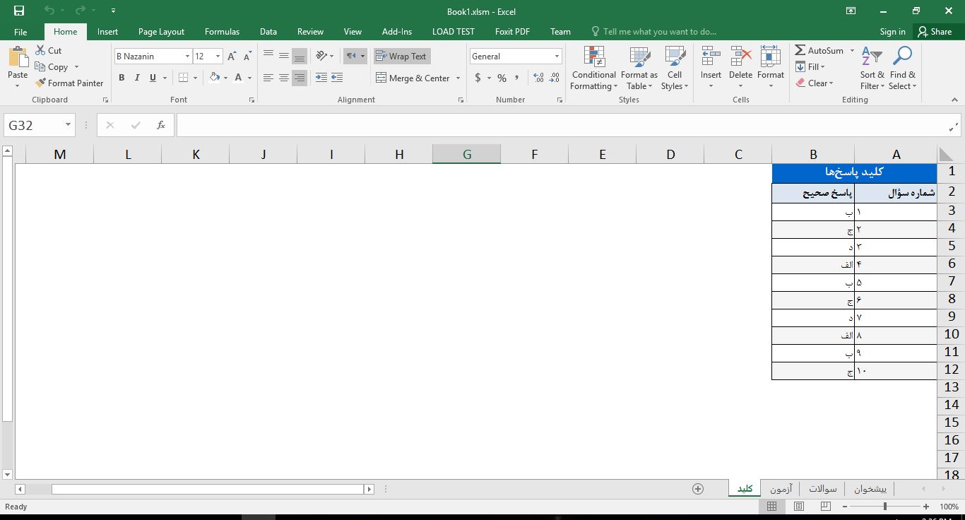Click the Insert cells icon

click(x=711, y=57)
